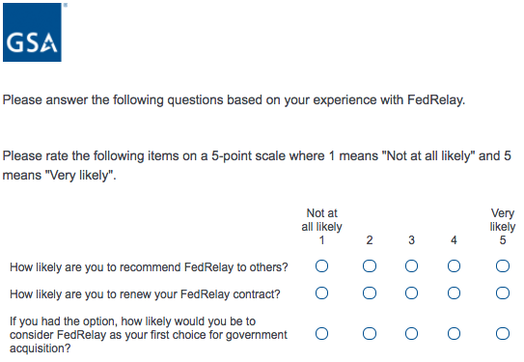The width and height of the screenshot is (524, 362).
Task: Choose 2 for first choice acquisition question
Action: pyautogui.click(x=370, y=334)
